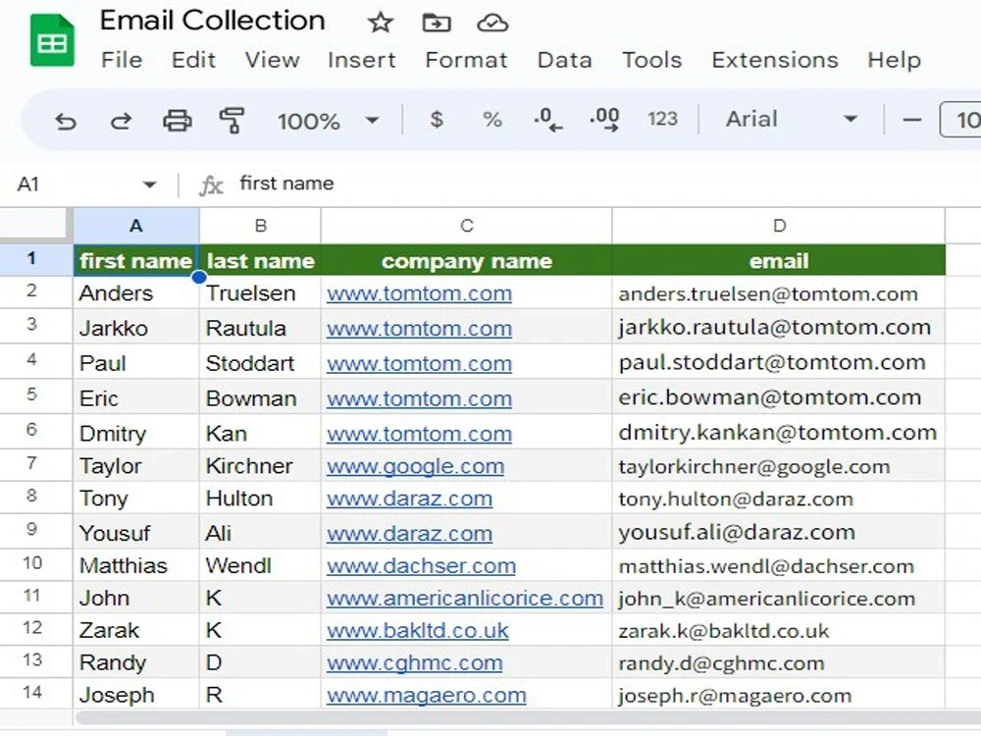Select the 'last name' header cell
This screenshot has height=736, width=981.
click(x=260, y=260)
